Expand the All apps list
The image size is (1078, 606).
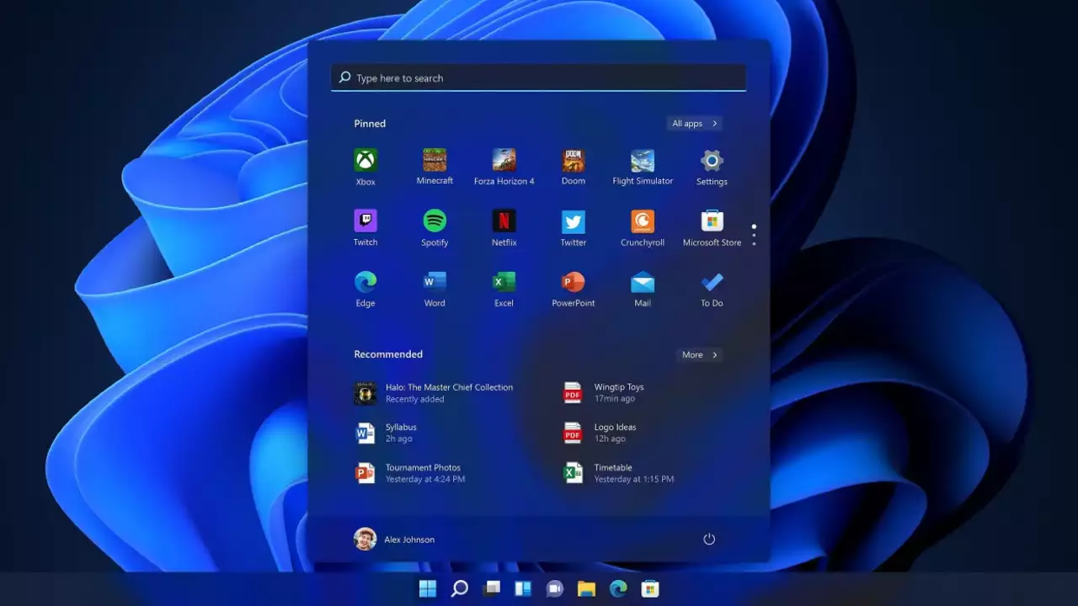click(x=694, y=124)
